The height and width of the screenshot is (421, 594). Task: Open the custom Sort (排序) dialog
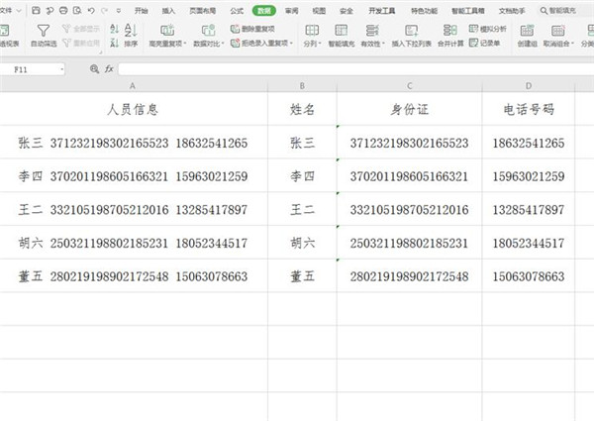pos(131,35)
